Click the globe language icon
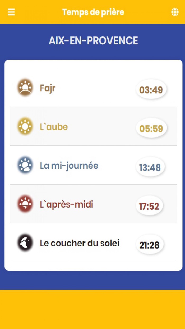185x329 pixels. coord(175,12)
